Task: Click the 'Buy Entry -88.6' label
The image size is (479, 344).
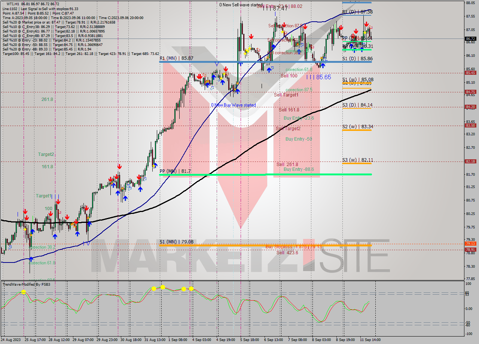Action: (299, 169)
